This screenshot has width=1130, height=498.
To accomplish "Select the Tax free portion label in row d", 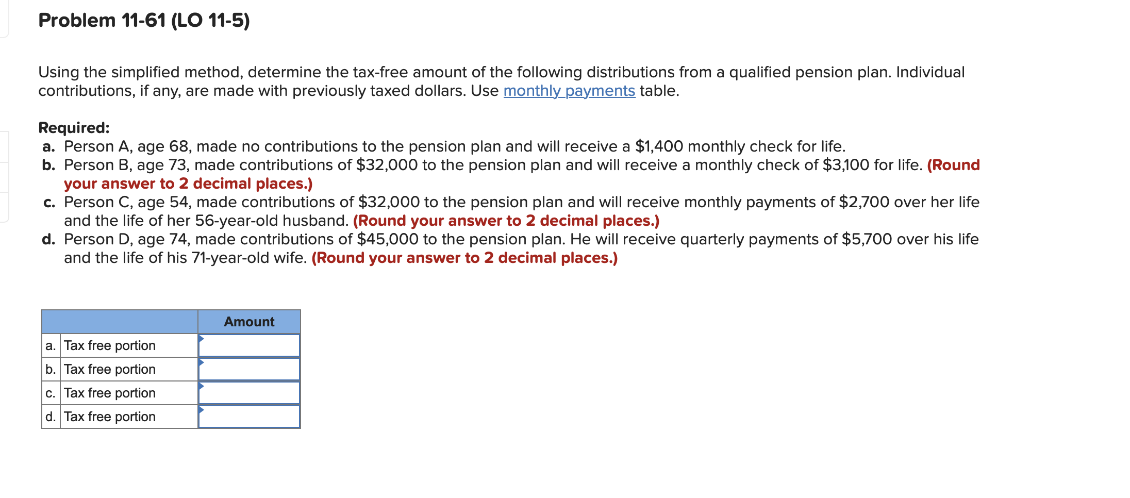I will [x=109, y=417].
